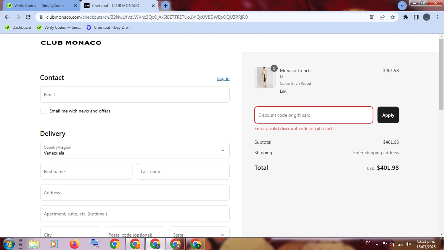The width and height of the screenshot is (444, 250).
Task: Reload the checkout page
Action: (28, 17)
